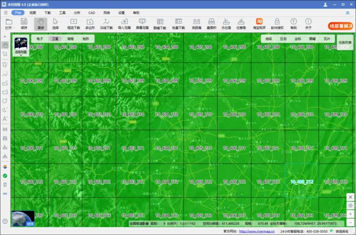
Task: Open the 分析 menu tab
Action: (77, 13)
